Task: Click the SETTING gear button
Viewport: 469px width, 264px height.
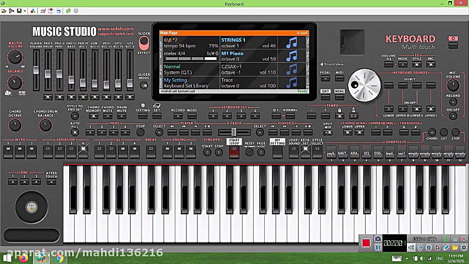Action: 143,116
